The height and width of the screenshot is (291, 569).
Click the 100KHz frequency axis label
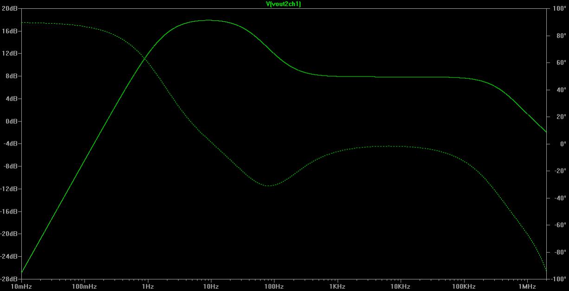click(464, 287)
